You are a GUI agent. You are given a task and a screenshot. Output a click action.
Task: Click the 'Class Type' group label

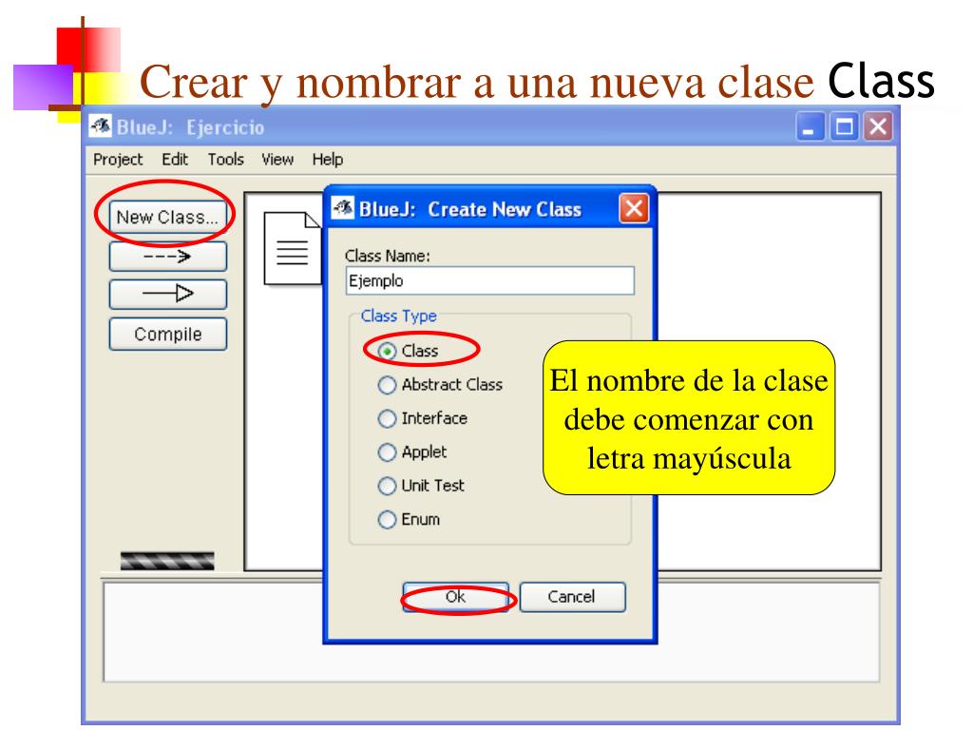398,316
